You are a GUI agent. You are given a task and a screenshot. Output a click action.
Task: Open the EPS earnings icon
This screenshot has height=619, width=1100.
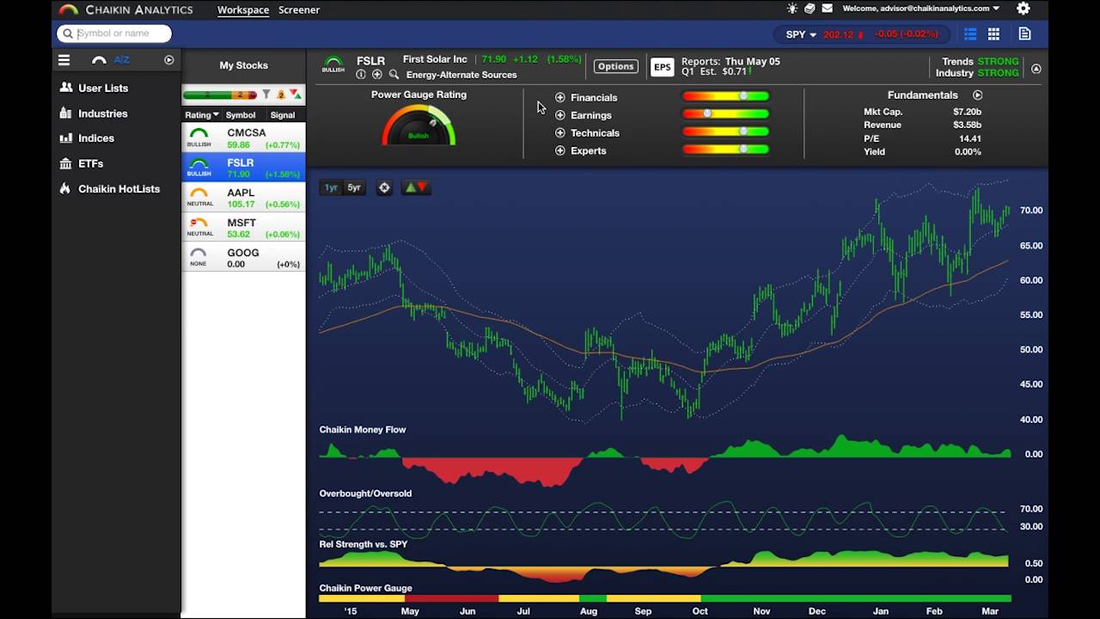tap(662, 67)
